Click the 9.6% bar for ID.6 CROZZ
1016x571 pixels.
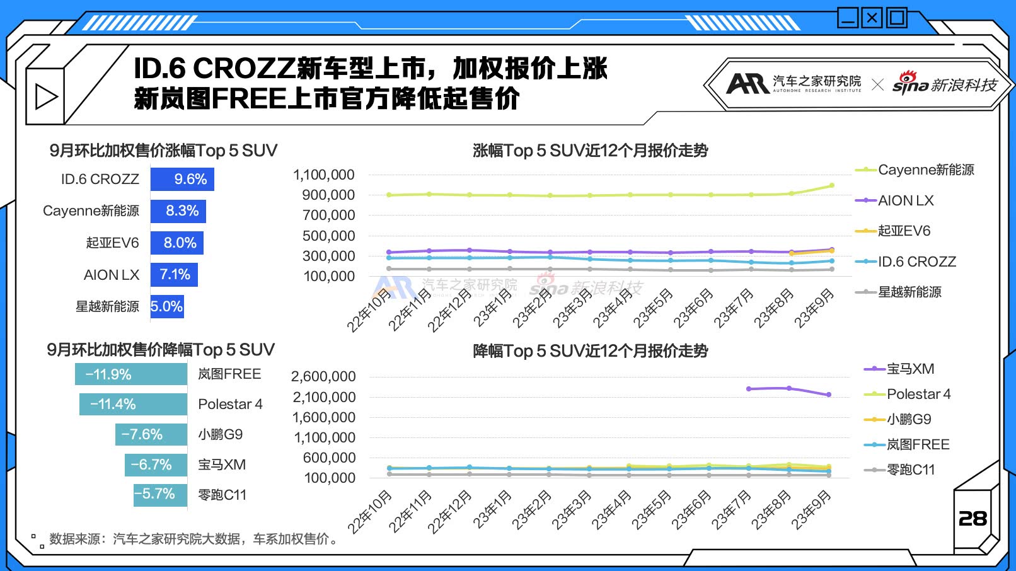click(182, 179)
